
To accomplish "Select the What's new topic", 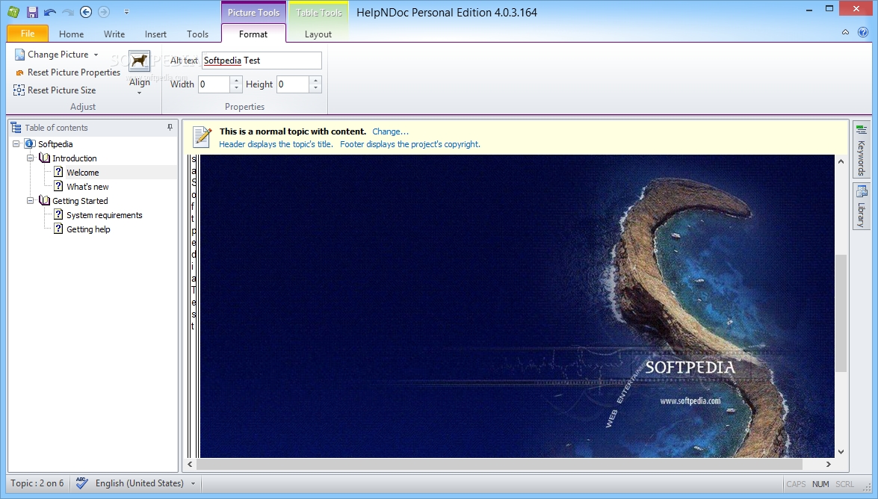I will (87, 187).
